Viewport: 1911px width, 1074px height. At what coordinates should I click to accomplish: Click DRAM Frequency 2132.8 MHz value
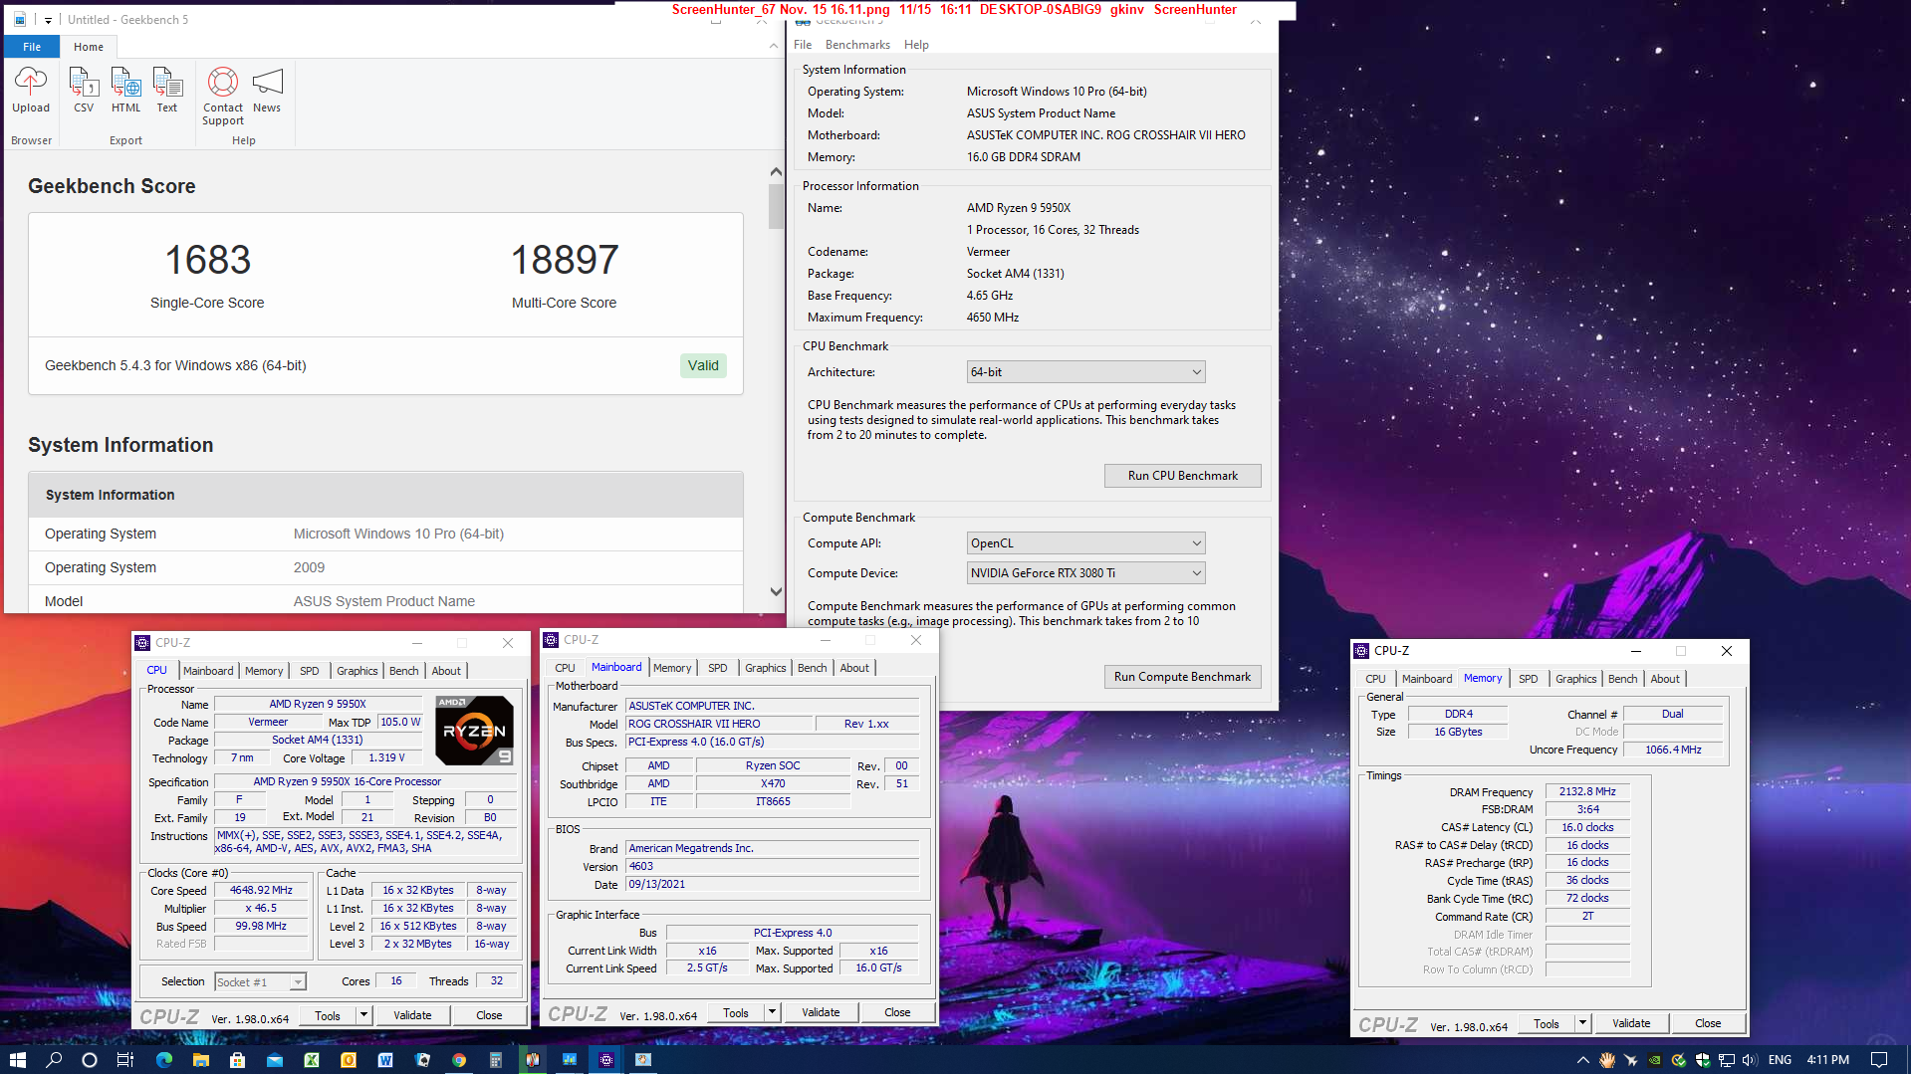[x=1587, y=792]
